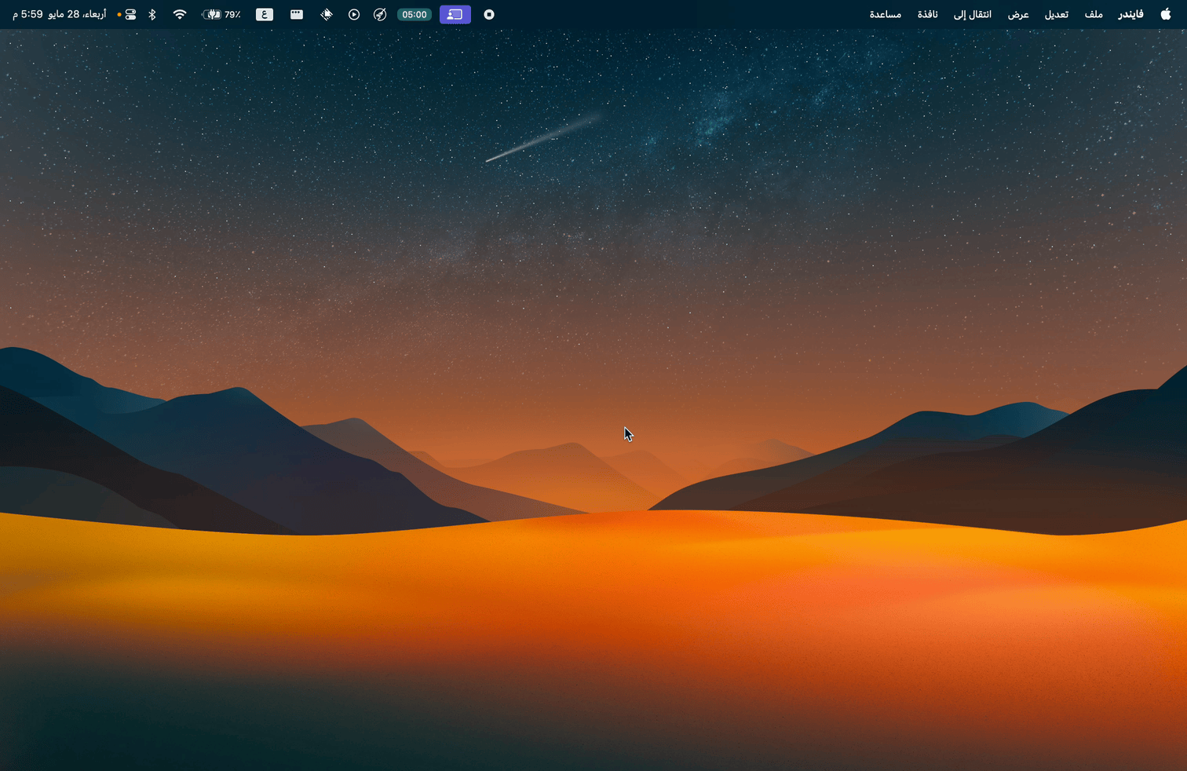Click the rocket circle menu bar icon

click(x=380, y=14)
